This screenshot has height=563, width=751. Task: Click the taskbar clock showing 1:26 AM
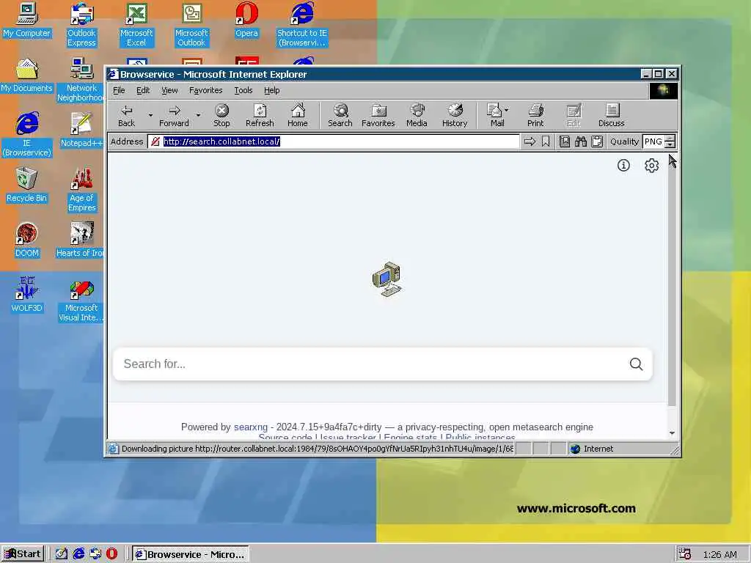[720, 554]
